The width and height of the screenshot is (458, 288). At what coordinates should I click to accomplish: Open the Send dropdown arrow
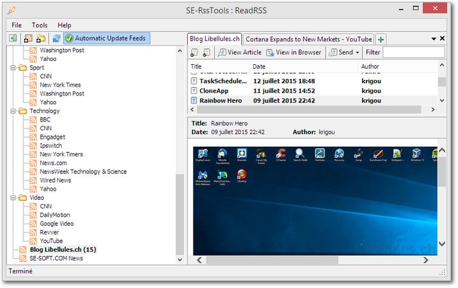pyautogui.click(x=357, y=53)
